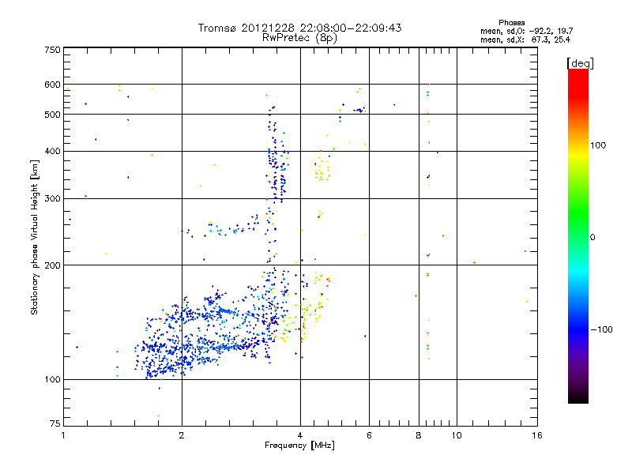Click the y-axis label '75'
Screen dimensions: 632x474
(x=55, y=423)
